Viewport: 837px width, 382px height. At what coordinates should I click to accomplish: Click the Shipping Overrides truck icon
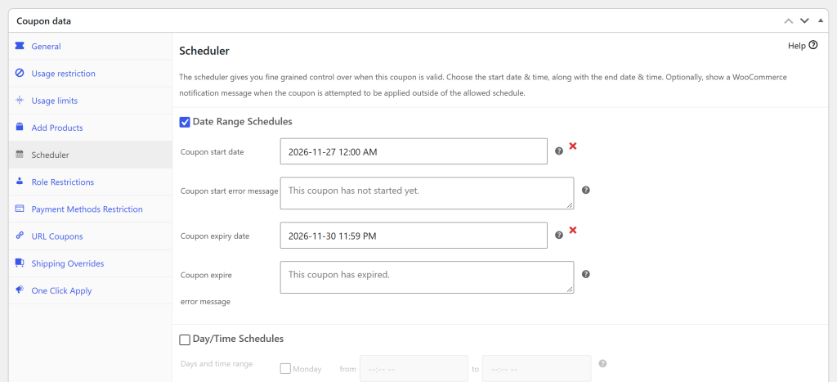(x=20, y=263)
